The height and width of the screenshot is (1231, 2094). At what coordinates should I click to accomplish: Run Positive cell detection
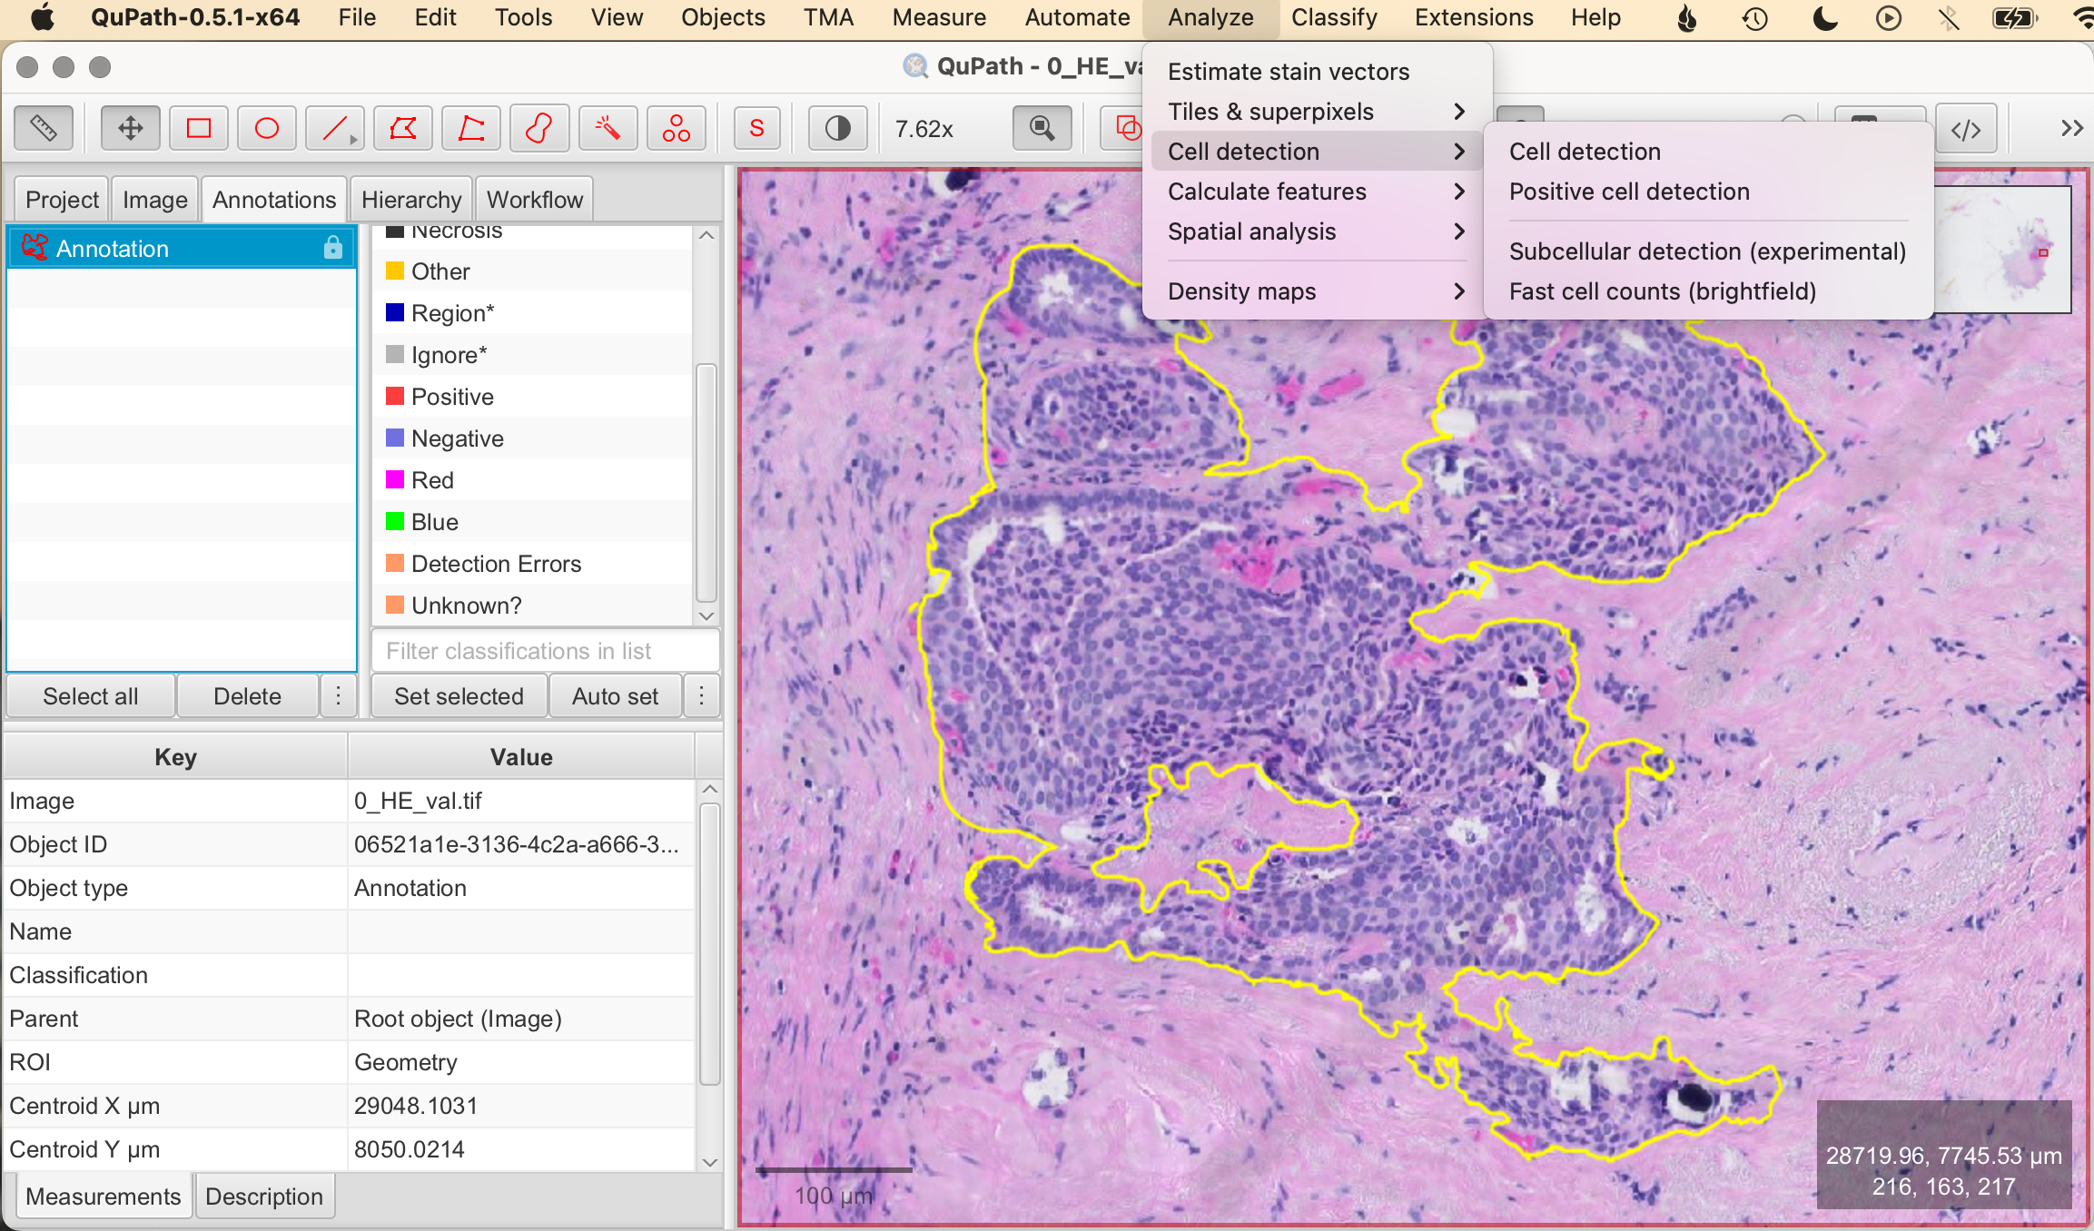[x=1628, y=192]
